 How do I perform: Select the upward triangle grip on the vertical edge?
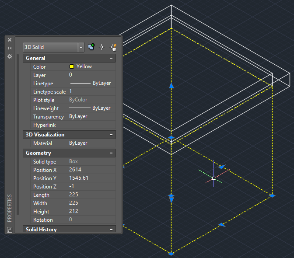(171, 86)
